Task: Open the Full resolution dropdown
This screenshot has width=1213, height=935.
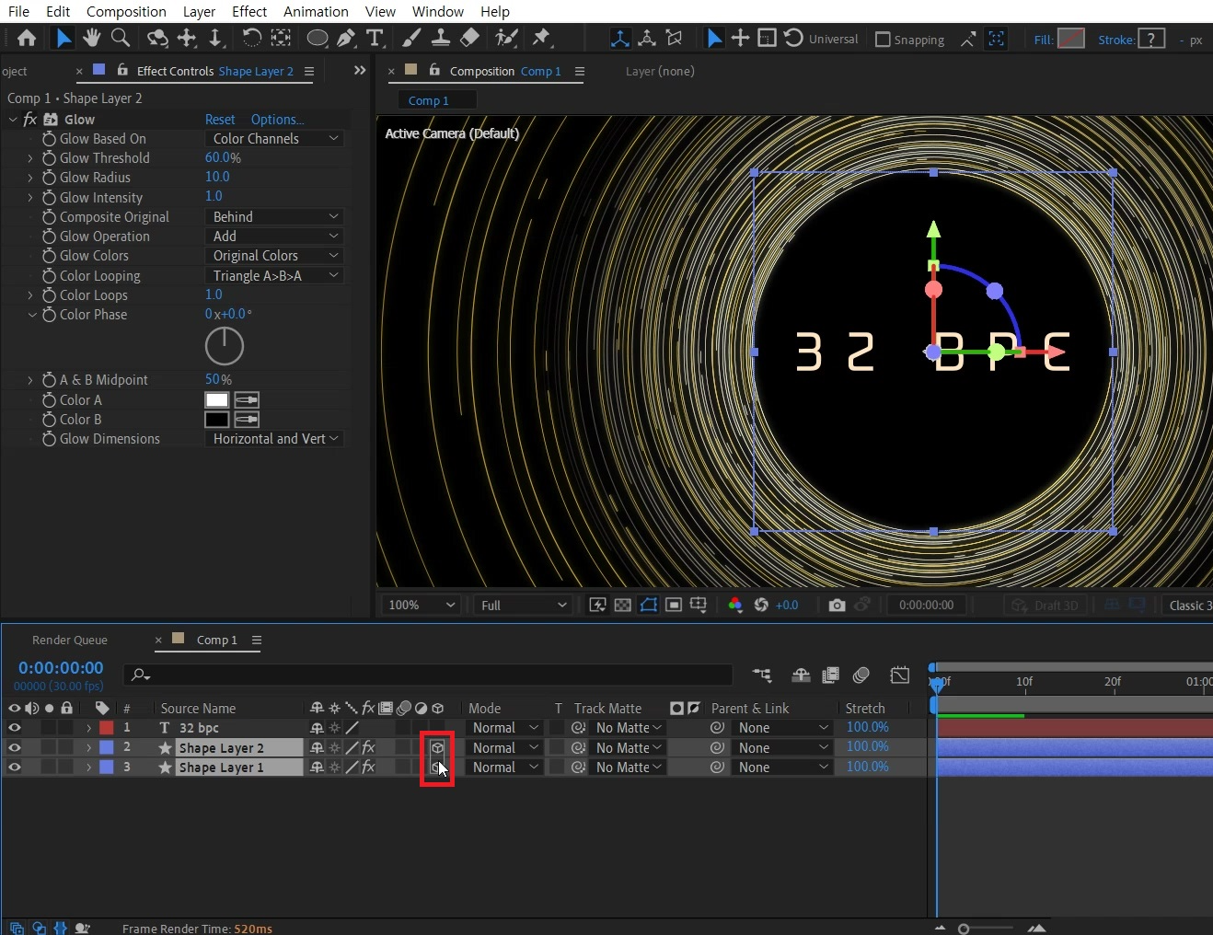Action: (x=523, y=605)
